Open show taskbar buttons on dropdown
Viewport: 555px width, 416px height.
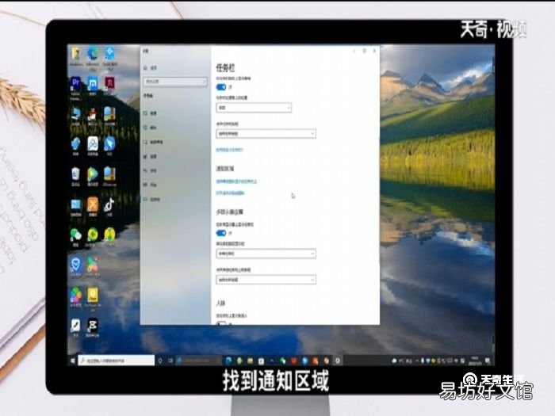click(266, 254)
